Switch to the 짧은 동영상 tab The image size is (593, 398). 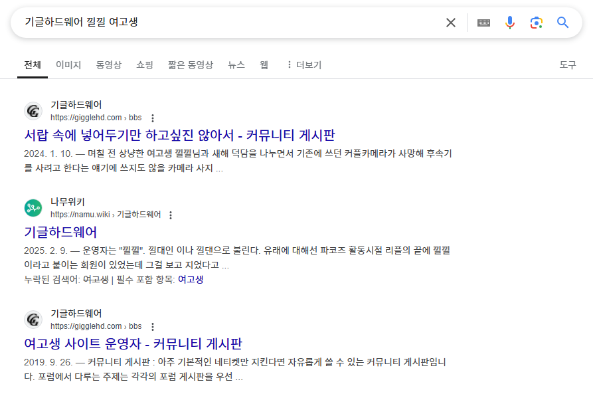(191, 65)
